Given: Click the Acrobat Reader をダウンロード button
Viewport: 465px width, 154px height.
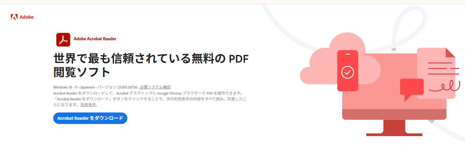Looking at the screenshot, I should point(90,118).
